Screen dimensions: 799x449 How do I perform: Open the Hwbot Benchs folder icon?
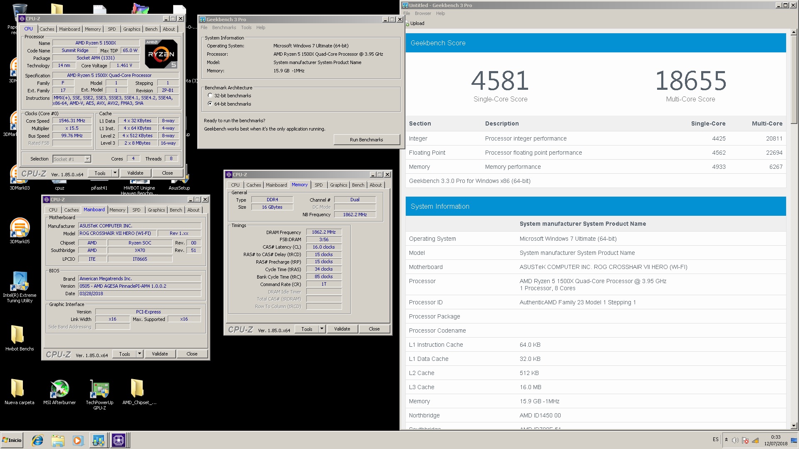(x=20, y=338)
